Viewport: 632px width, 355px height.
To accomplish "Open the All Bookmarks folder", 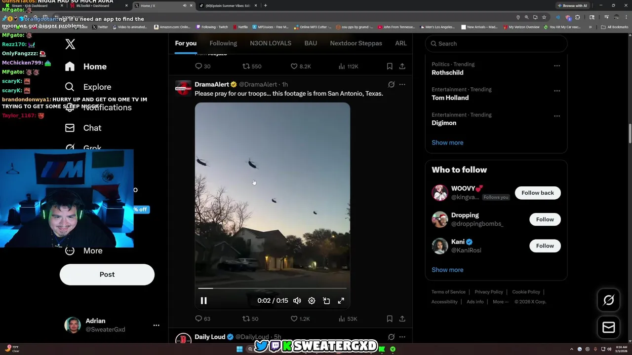I will (614, 27).
